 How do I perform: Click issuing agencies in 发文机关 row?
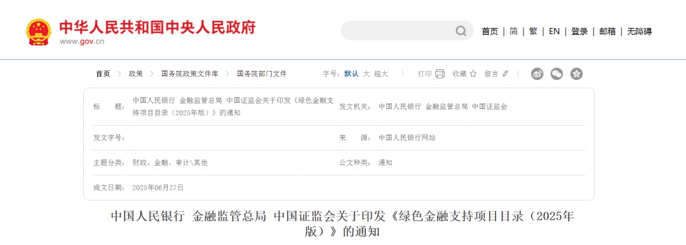[443, 106]
